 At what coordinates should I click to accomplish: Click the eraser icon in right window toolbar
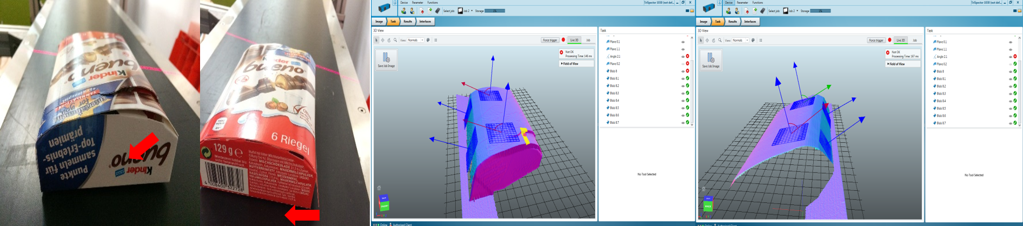tap(762, 11)
